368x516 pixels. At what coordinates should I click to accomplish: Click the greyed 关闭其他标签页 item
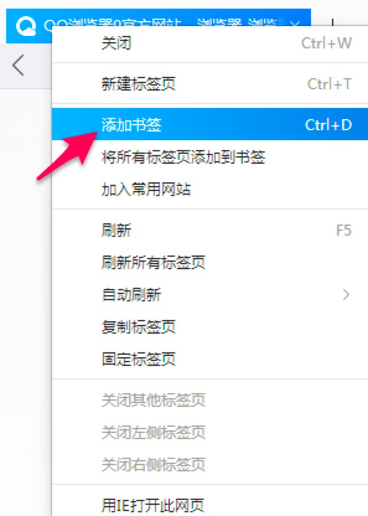click(x=210, y=400)
